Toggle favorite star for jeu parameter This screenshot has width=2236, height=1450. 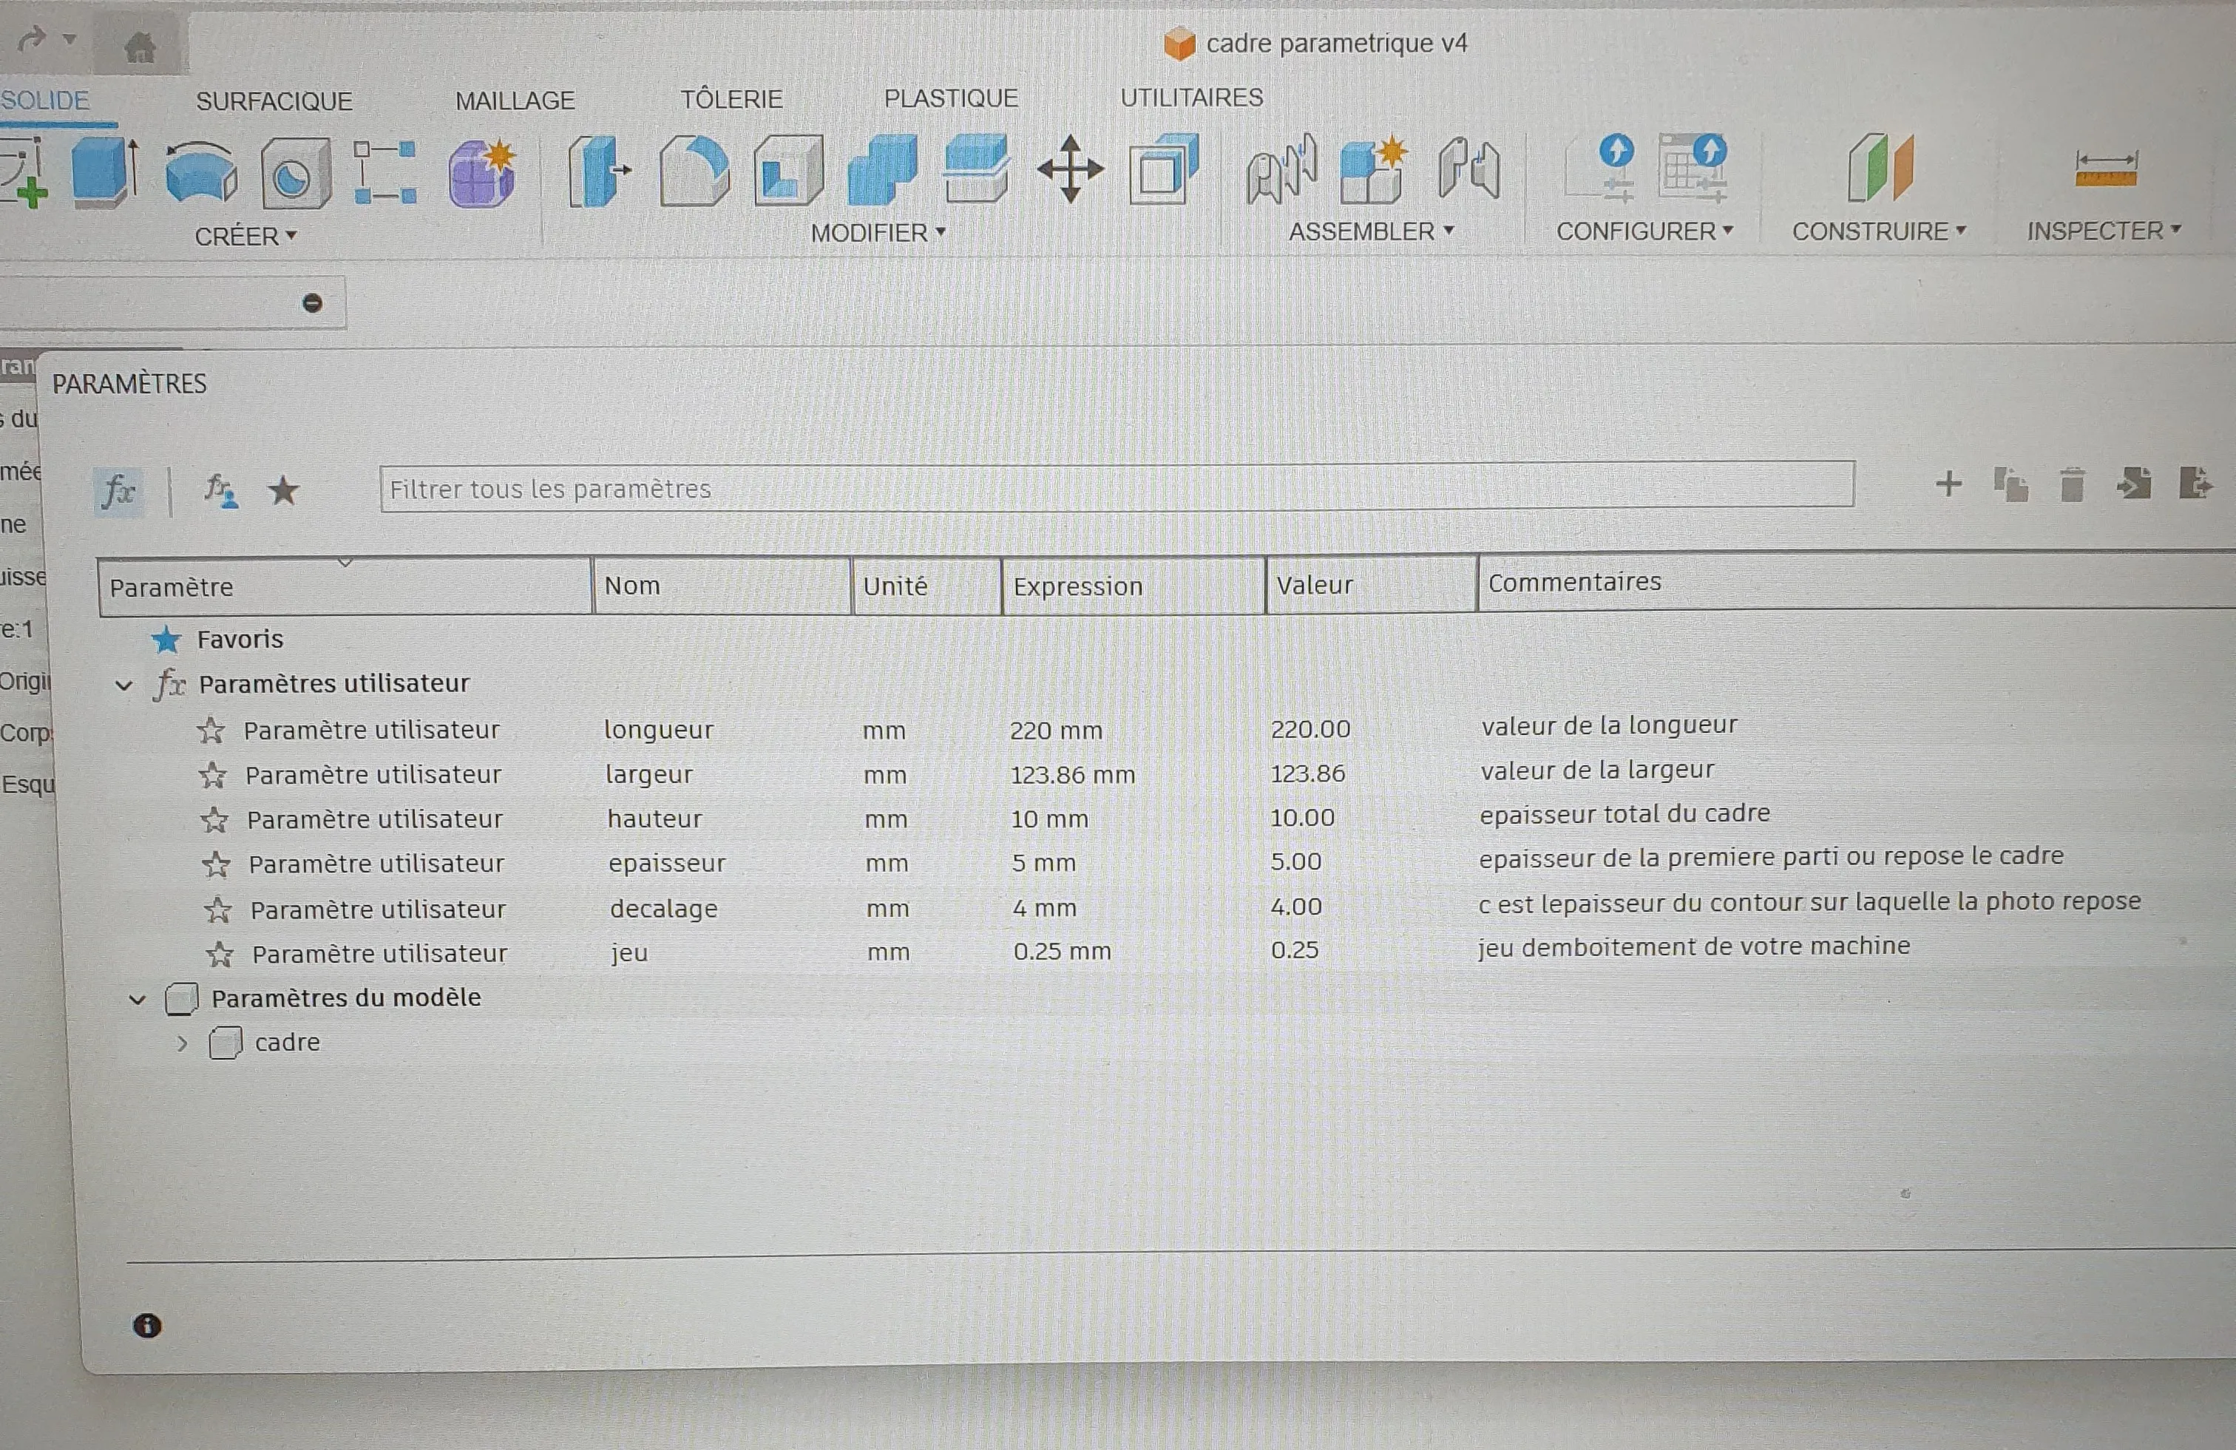coord(220,955)
